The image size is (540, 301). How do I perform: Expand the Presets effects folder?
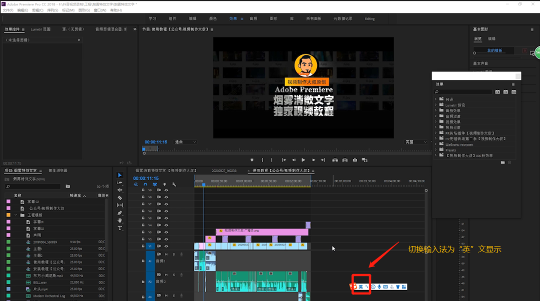click(435, 150)
